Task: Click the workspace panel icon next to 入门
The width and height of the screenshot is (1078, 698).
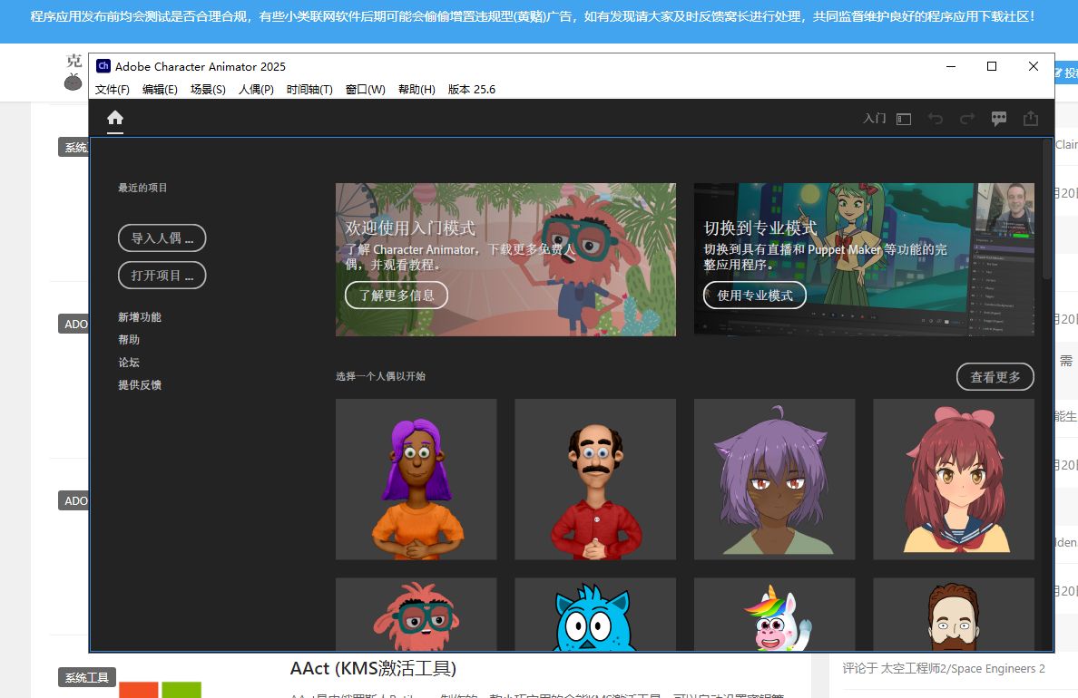Action: [x=902, y=118]
